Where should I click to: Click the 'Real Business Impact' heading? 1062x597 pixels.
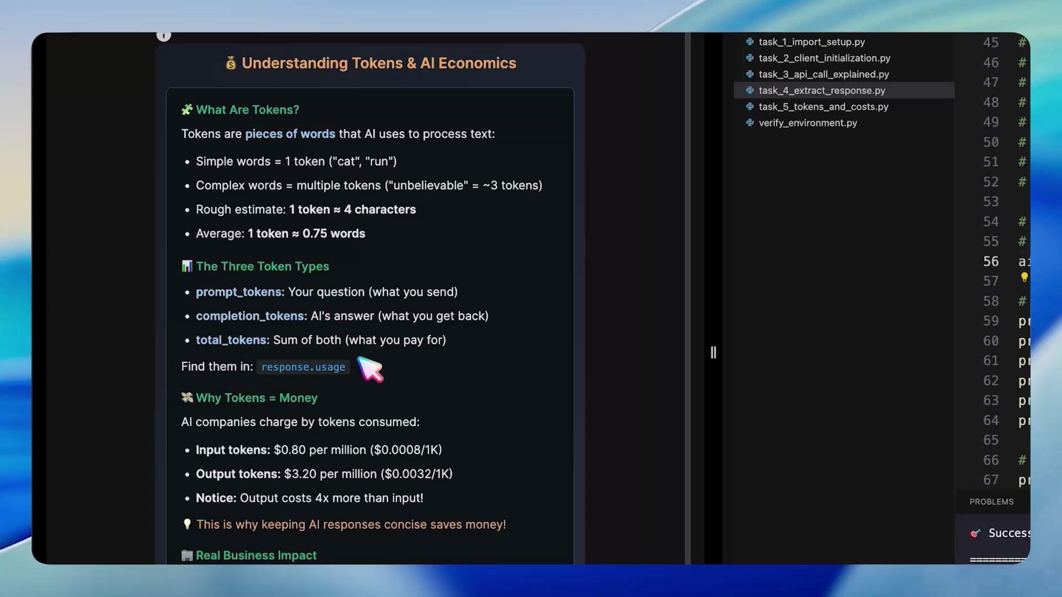pos(256,556)
